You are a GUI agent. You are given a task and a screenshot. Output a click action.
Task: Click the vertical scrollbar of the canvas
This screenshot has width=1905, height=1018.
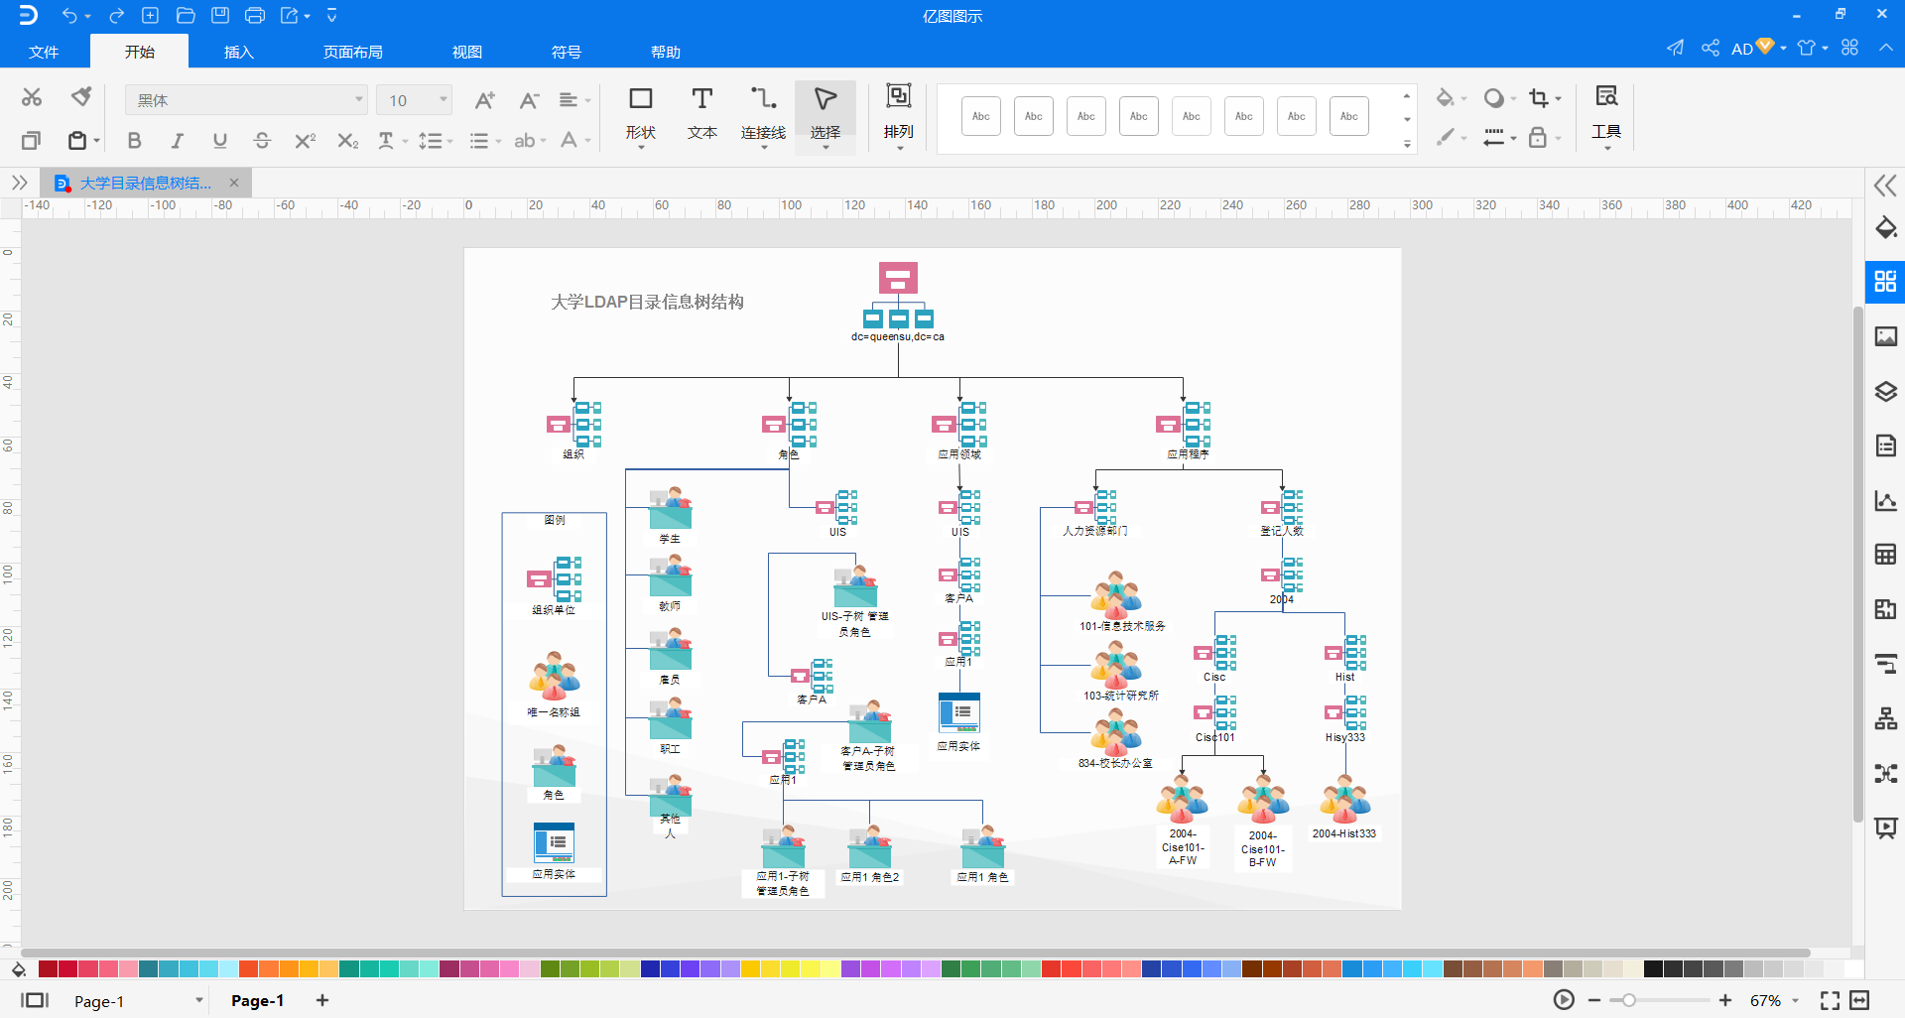coord(1858,566)
